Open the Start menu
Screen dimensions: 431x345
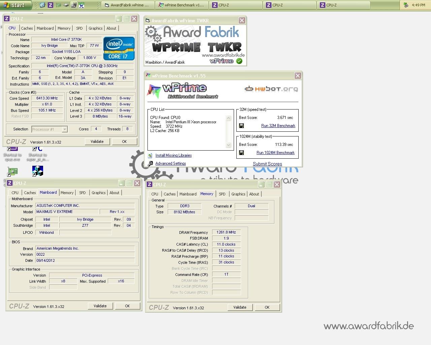click(15, 5)
